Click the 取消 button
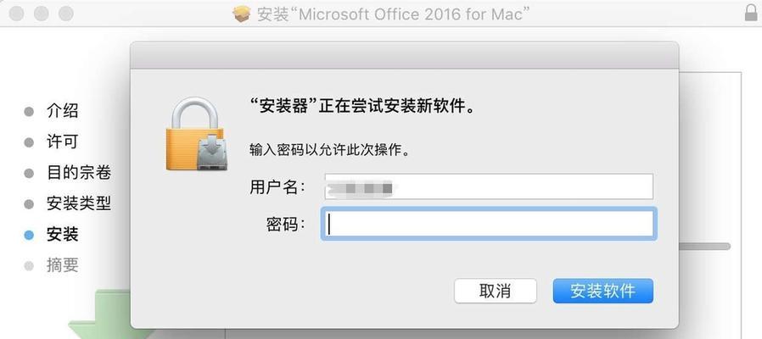 click(x=496, y=291)
